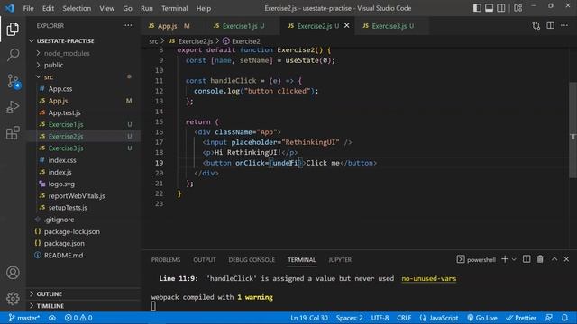Maximize the panel with up chevron
Image resolution: width=577 pixels, height=324 pixels.
554,259
